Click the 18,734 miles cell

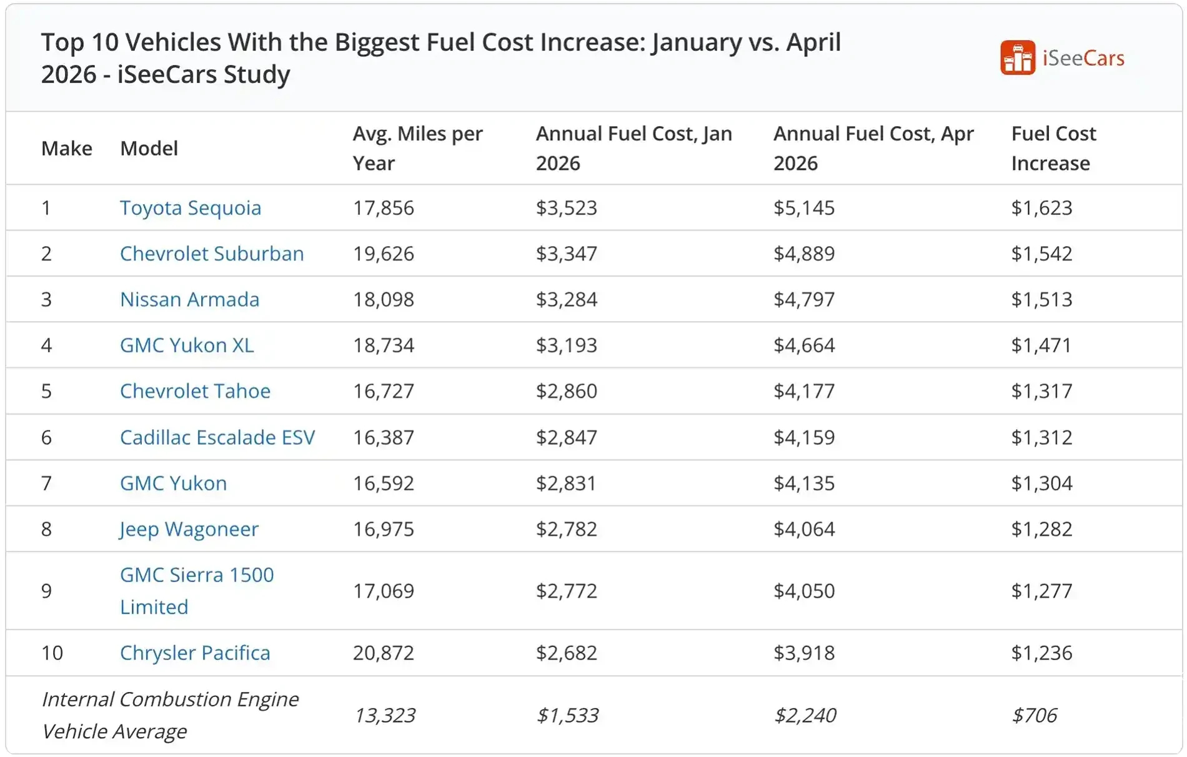pos(384,345)
